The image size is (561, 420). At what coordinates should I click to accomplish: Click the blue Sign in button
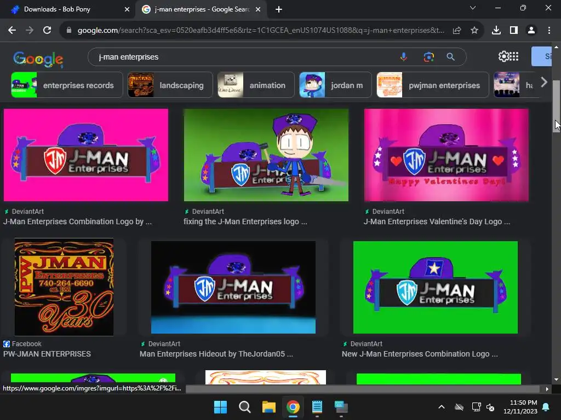(541, 56)
